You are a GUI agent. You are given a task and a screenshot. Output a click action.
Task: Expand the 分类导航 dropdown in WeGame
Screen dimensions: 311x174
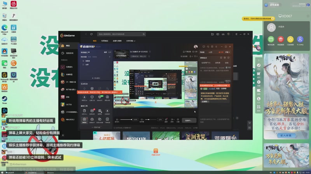click(131, 41)
